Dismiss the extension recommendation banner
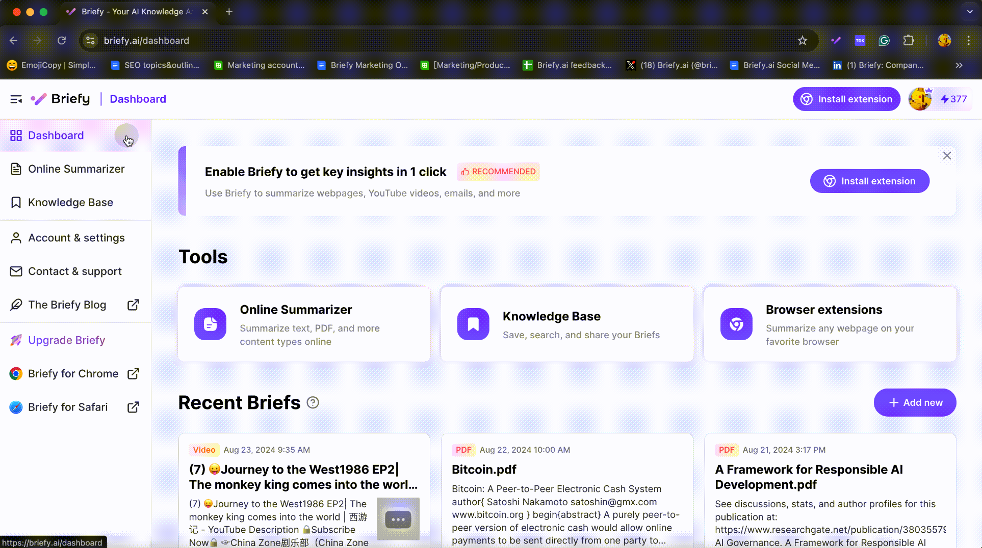Viewport: 982px width, 548px height. tap(947, 156)
